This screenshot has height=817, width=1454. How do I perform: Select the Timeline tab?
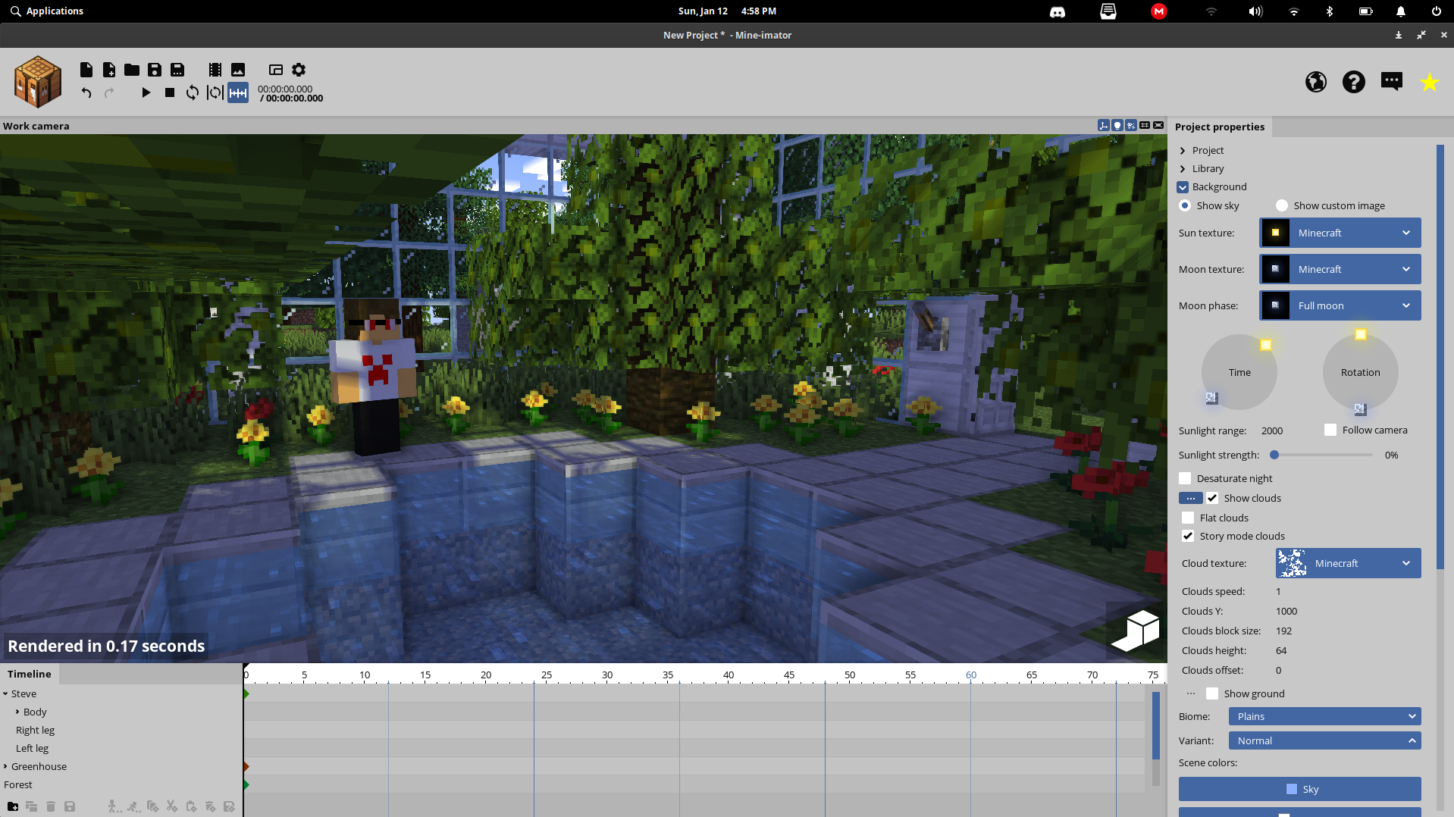tap(30, 674)
